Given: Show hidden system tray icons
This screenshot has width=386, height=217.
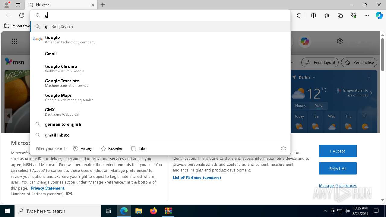Looking at the screenshot, I should pyautogui.click(x=325, y=211).
